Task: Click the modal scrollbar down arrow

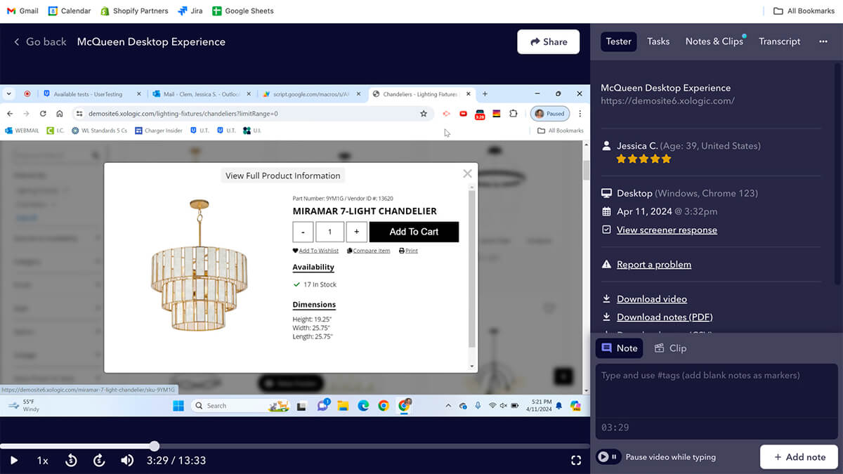Action: [x=472, y=367]
